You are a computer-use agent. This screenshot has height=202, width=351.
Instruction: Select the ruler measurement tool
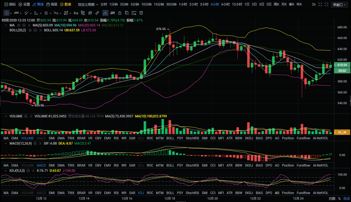[x=97, y=13]
